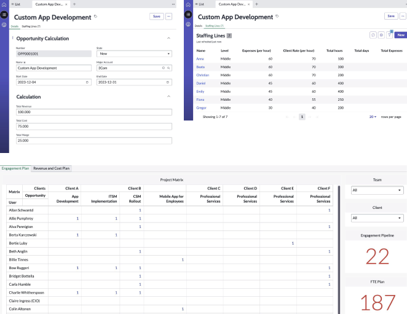Open the State dropdown
The width and height of the screenshot is (407, 314).
click(x=133, y=53)
